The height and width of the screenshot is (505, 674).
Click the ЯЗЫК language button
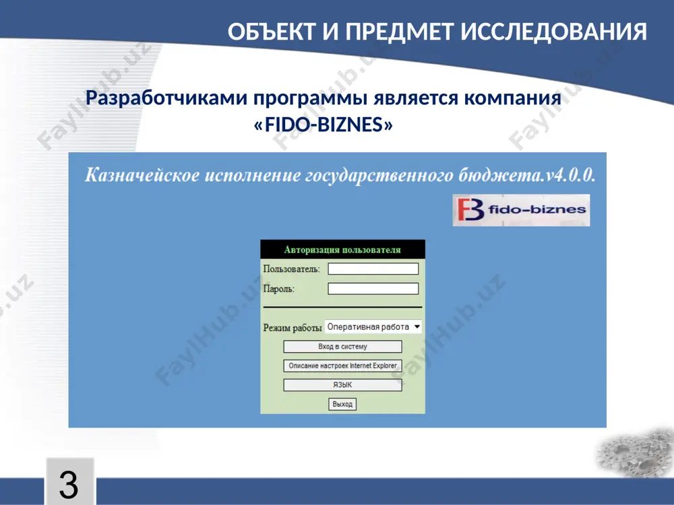(x=342, y=385)
